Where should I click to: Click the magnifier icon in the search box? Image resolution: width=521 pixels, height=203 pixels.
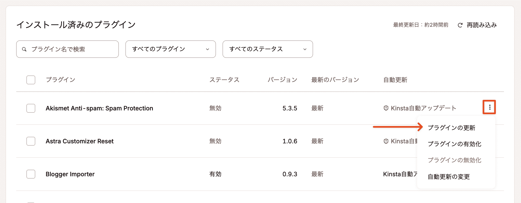(x=24, y=49)
